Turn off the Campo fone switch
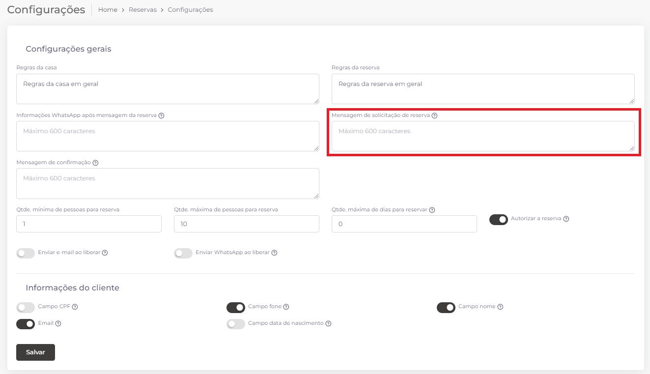This screenshot has height=374, width=650. (236, 307)
